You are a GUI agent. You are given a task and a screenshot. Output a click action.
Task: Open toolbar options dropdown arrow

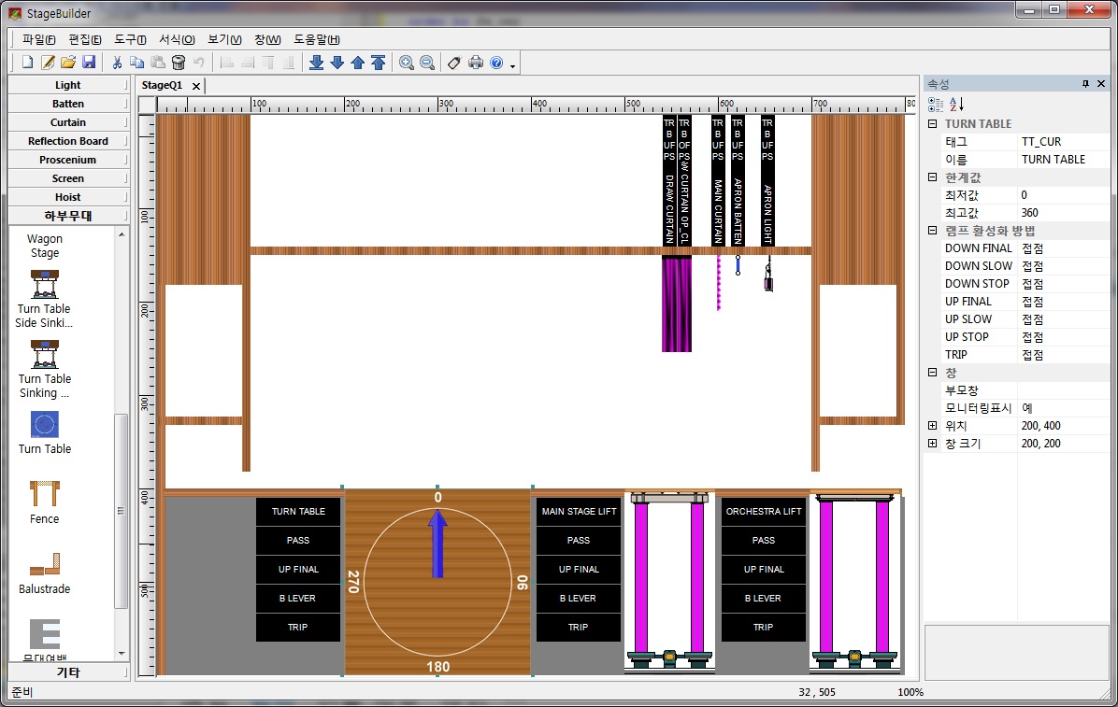pyautogui.click(x=512, y=65)
